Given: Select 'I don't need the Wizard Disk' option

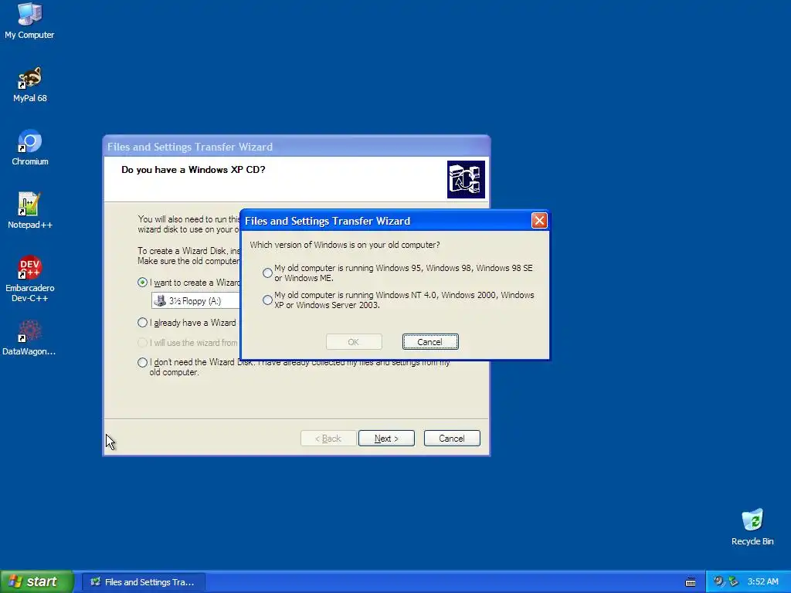Looking at the screenshot, I should point(142,363).
